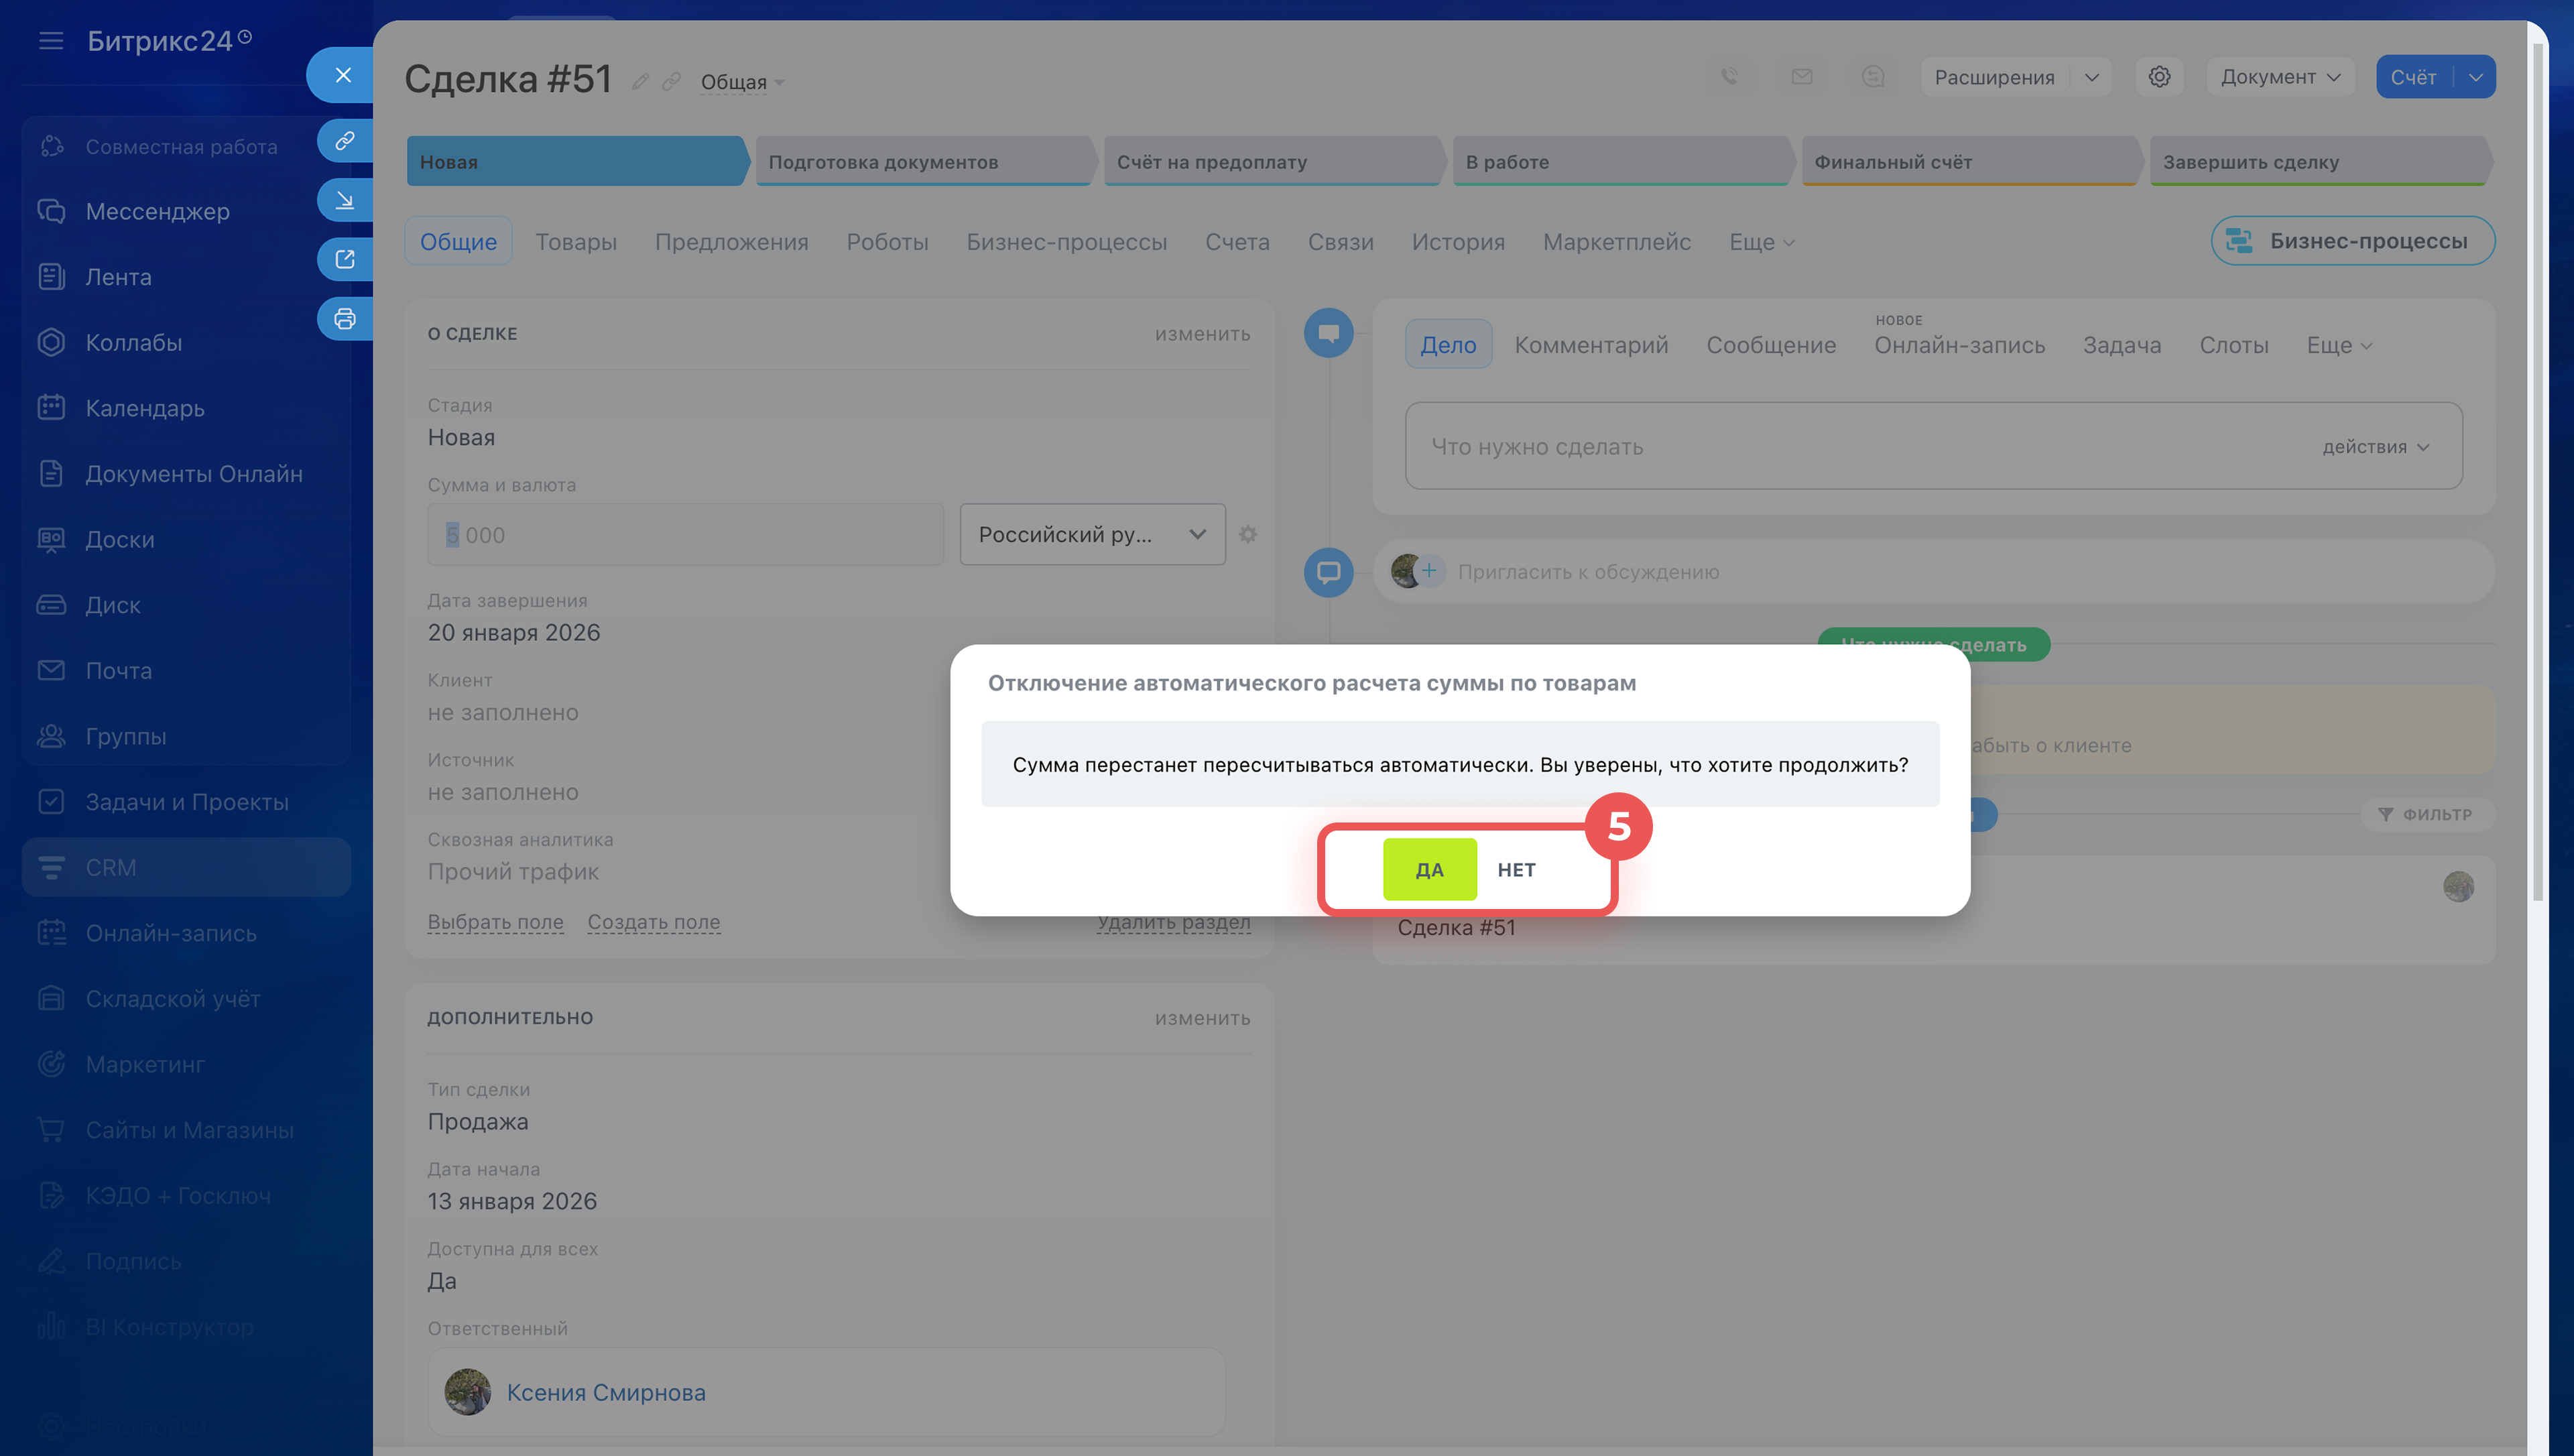Open deal in new window icon
Viewport: 2574px width, 1456px height.
(x=345, y=259)
